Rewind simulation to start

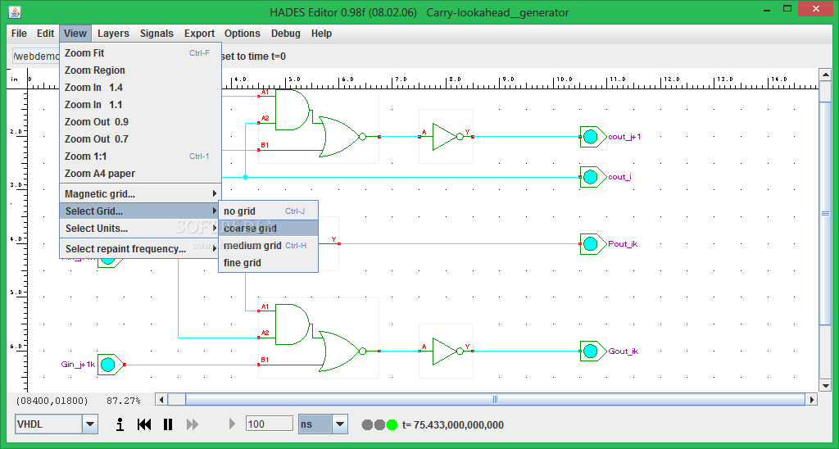tap(144, 424)
